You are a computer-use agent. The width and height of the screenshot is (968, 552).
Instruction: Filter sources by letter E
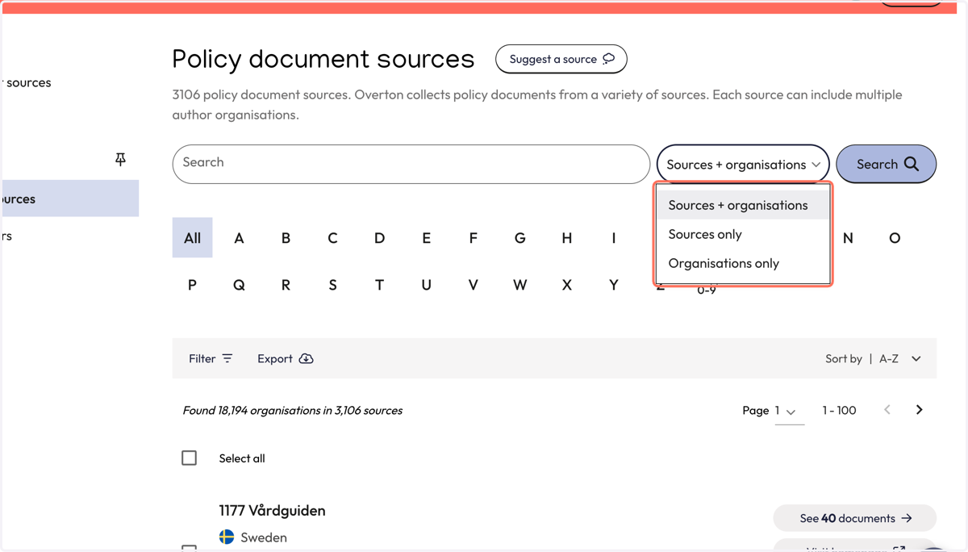point(426,237)
